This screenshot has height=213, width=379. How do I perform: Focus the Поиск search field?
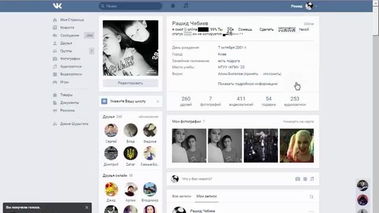pyautogui.click(x=130, y=6)
